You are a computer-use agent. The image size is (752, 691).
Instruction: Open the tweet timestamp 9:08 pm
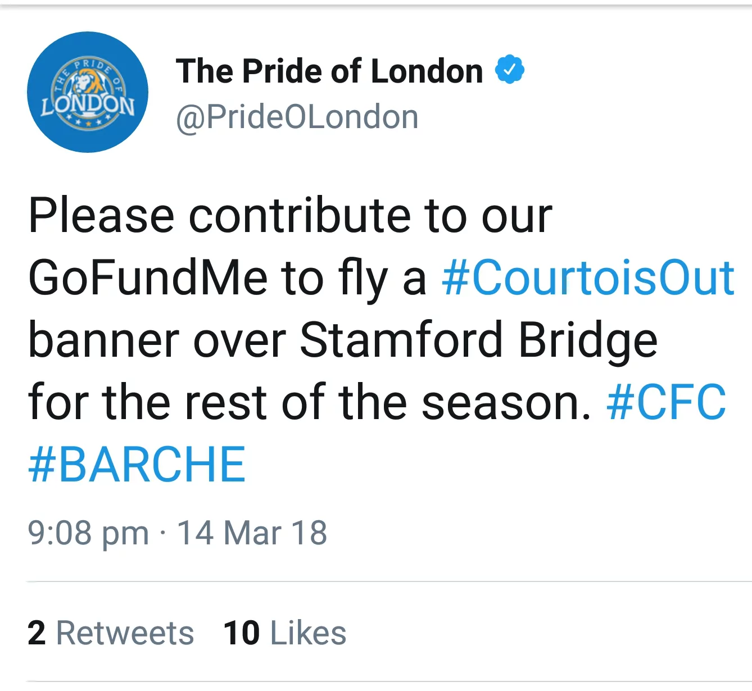click(x=87, y=532)
